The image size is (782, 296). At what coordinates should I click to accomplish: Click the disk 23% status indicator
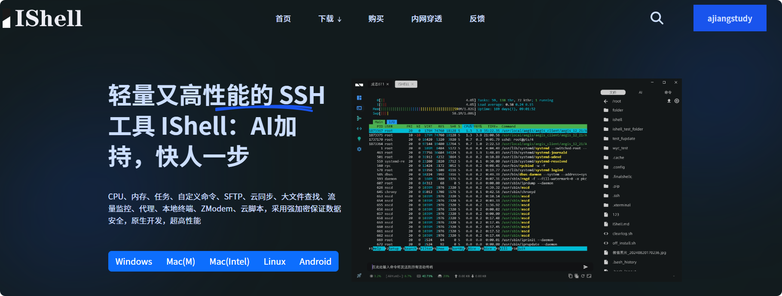pyautogui.click(x=443, y=276)
